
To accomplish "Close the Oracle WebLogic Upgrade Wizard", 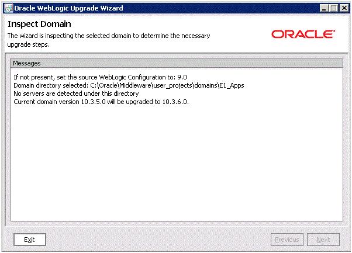I will [x=344, y=8].
